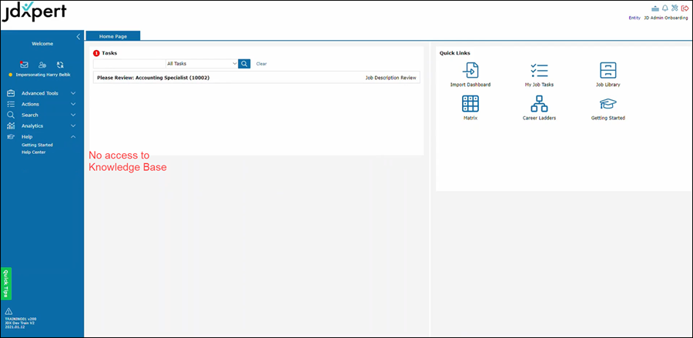Open the green Quick Tips side button
The height and width of the screenshot is (338, 693).
[x=5, y=283]
